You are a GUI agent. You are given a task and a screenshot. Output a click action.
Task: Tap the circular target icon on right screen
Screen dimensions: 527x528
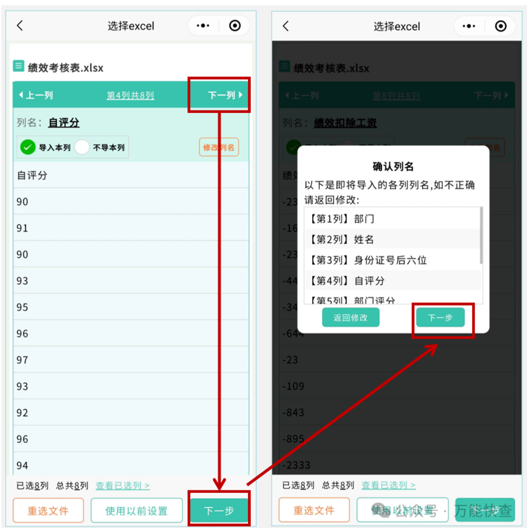tap(501, 26)
